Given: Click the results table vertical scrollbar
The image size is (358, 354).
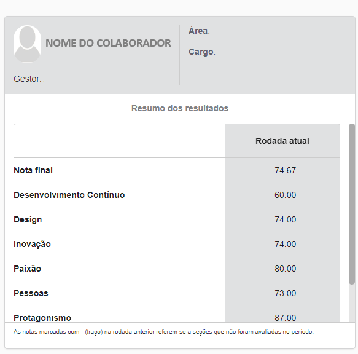Looking at the screenshot, I should pos(352,204).
